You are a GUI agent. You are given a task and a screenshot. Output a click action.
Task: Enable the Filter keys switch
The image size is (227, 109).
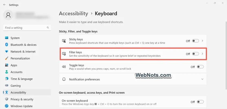pyautogui.click(x=195, y=54)
